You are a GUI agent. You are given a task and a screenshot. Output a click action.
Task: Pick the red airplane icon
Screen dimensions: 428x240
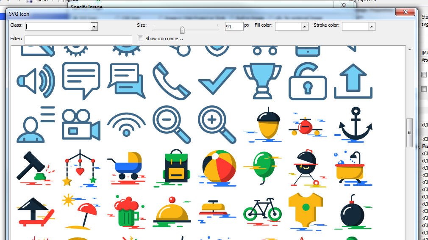point(308,126)
